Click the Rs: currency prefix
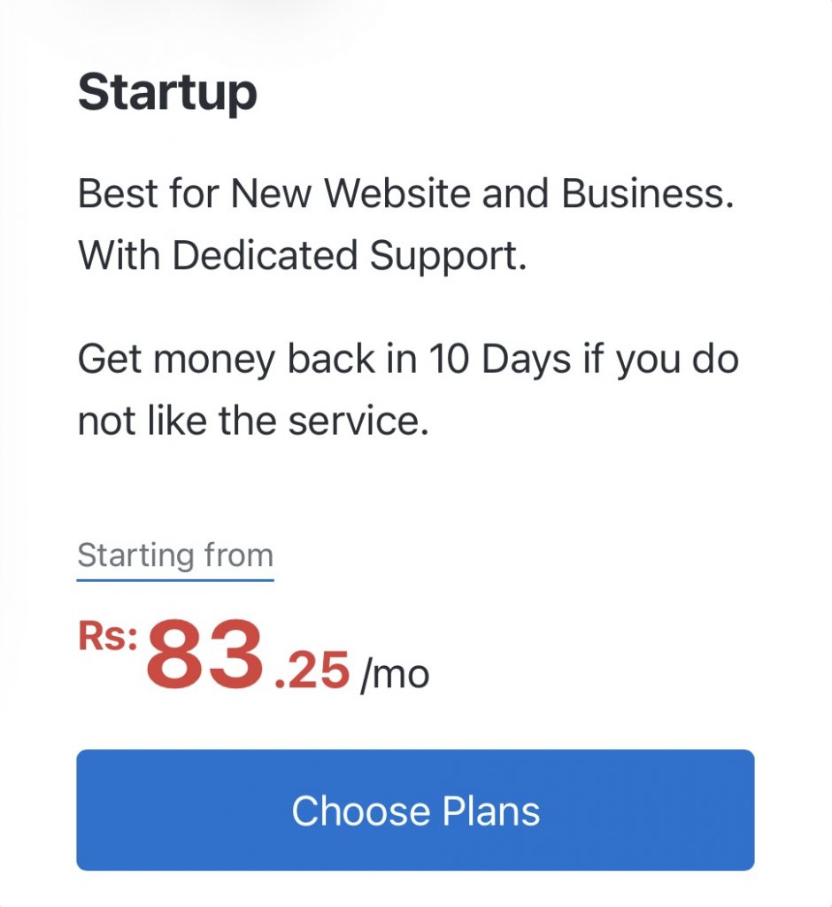 [108, 636]
